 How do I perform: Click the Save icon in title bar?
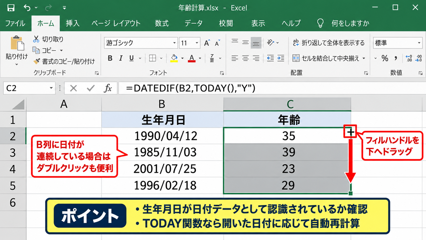11,8
